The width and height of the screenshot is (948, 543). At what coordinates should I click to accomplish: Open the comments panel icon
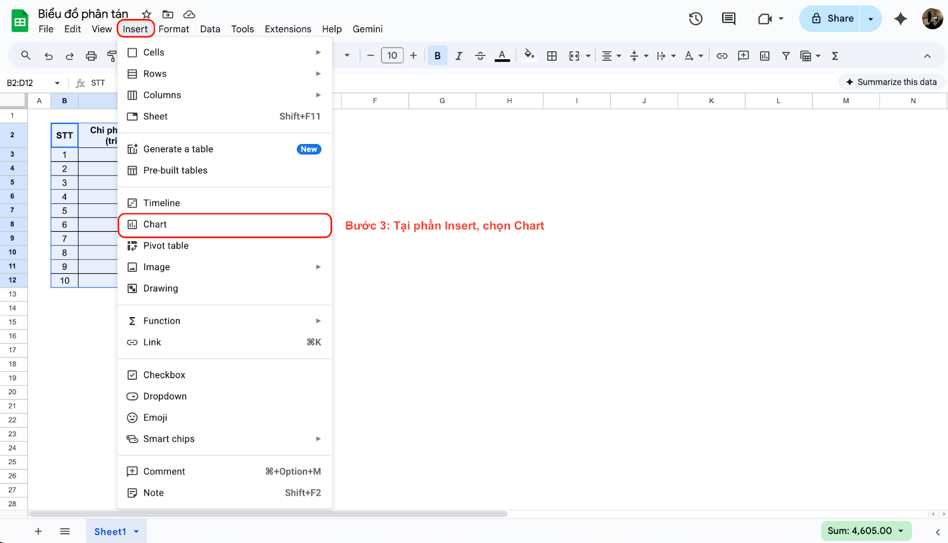pos(728,19)
